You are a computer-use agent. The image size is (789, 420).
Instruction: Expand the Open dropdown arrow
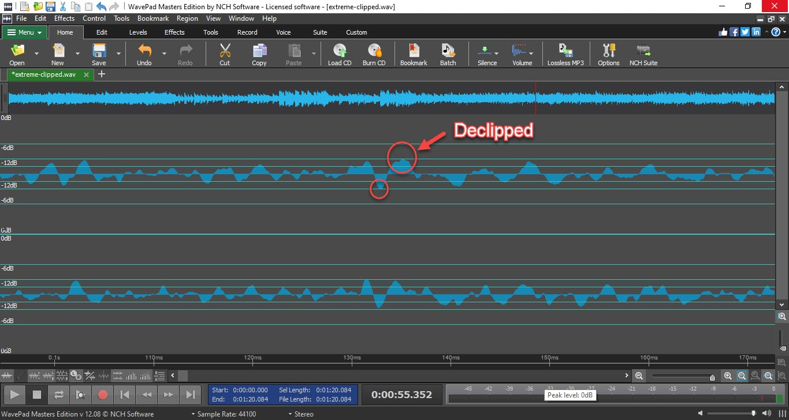click(36, 53)
